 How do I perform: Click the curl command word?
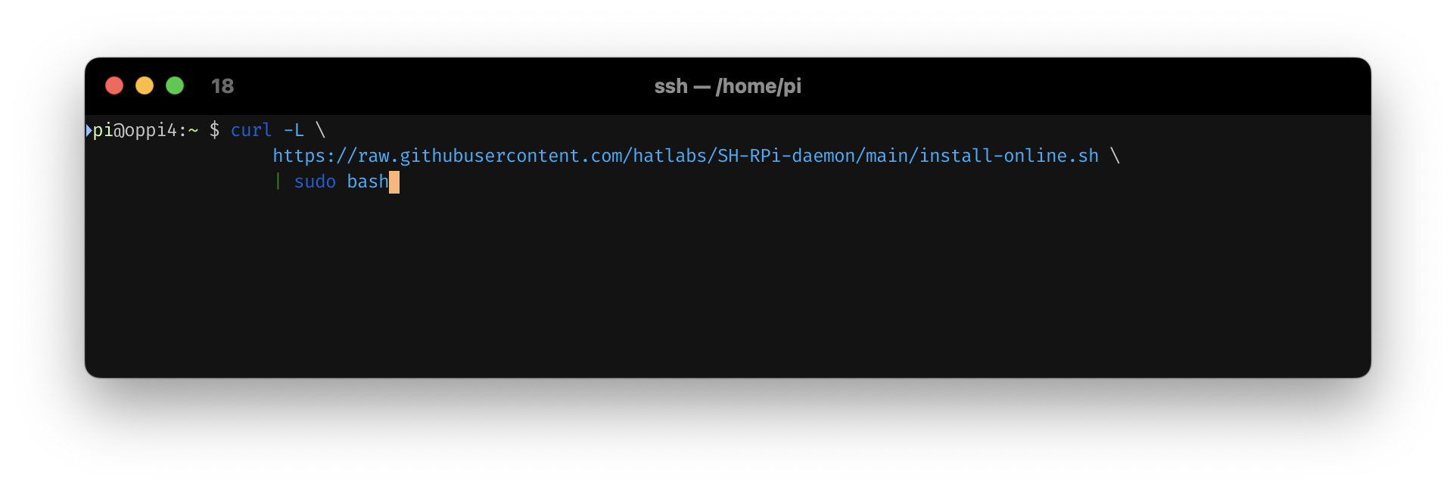click(251, 131)
